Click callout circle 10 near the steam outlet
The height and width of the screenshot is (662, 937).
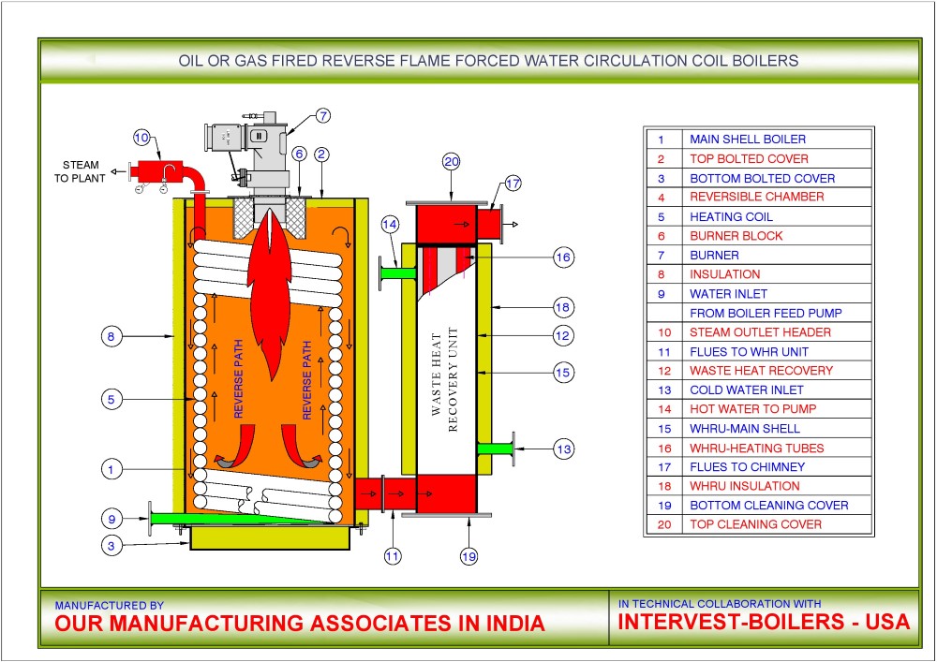(x=141, y=138)
